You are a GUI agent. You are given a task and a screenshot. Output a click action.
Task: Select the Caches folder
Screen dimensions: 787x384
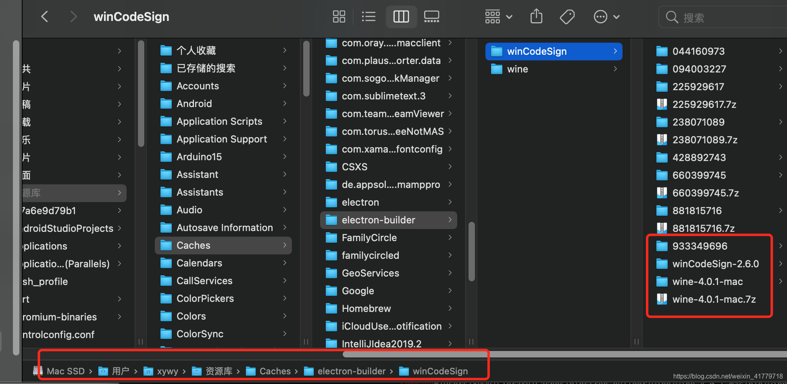coord(223,245)
